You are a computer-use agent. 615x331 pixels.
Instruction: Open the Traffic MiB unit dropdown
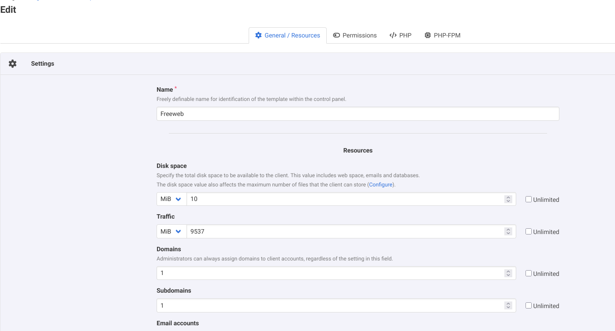[x=171, y=231]
